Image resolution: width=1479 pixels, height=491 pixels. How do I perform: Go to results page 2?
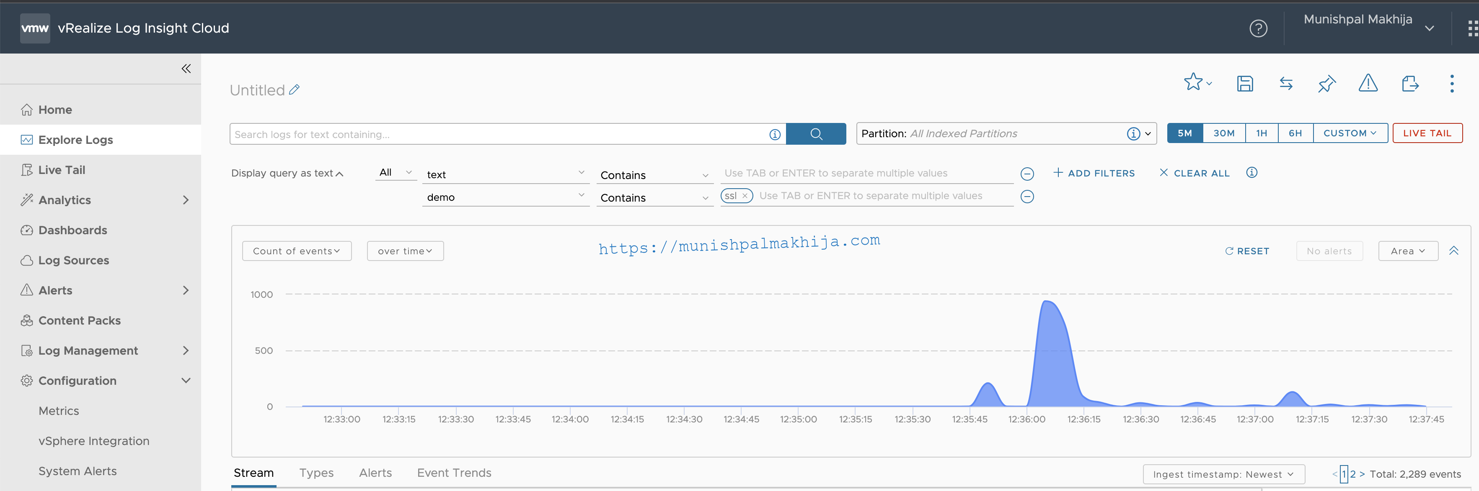point(1353,474)
